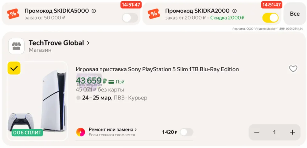Image resolution: width=307 pixels, height=148 pixels.
Task: Open the Sony PlayStation 5 Slim product title
Action: coord(157,69)
